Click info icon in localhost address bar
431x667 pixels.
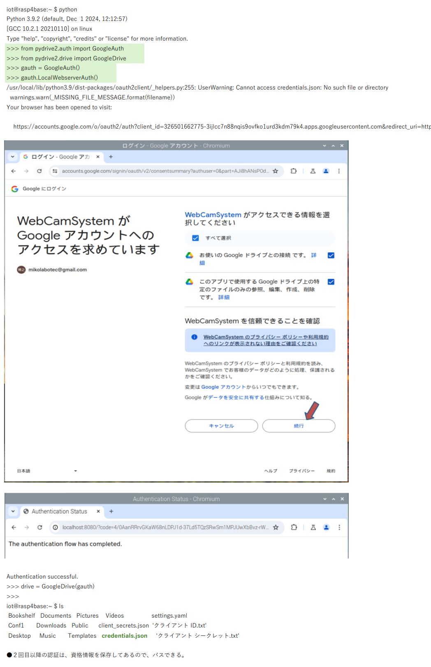point(56,527)
